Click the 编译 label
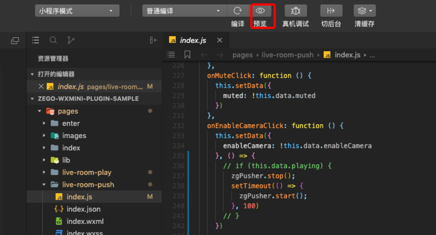 click(x=238, y=24)
